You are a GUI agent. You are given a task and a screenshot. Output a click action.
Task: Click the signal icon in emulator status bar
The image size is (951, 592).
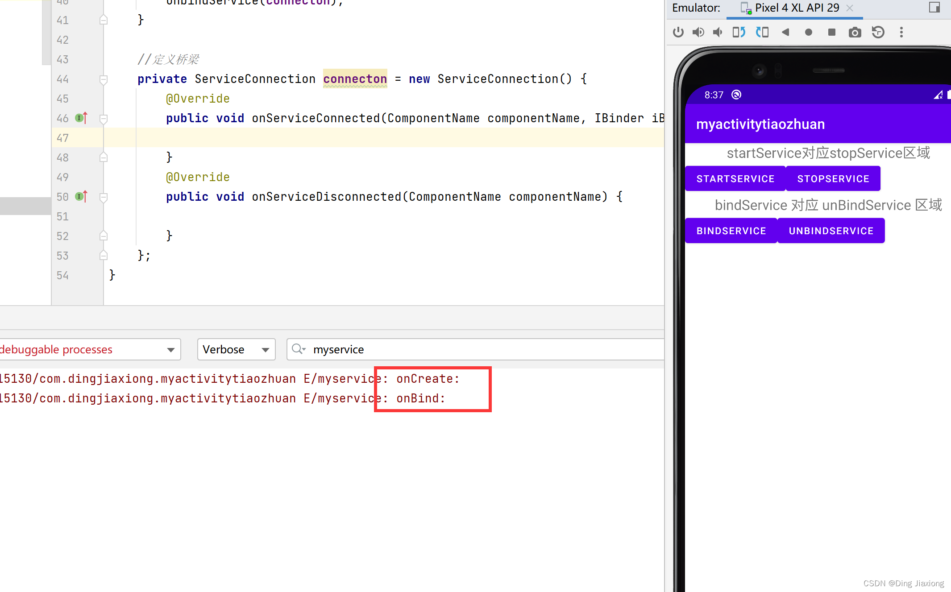(938, 95)
